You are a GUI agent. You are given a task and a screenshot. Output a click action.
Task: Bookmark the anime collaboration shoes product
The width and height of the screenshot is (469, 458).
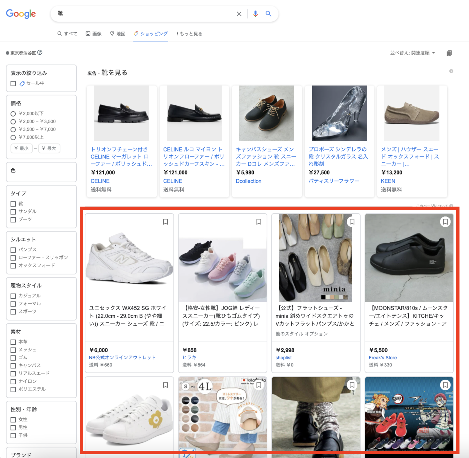[x=445, y=385]
